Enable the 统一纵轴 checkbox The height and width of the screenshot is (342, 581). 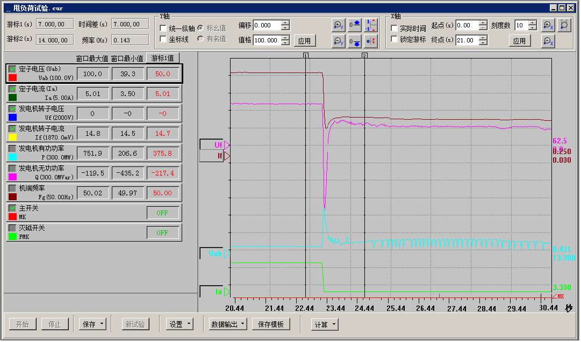pyautogui.click(x=163, y=28)
